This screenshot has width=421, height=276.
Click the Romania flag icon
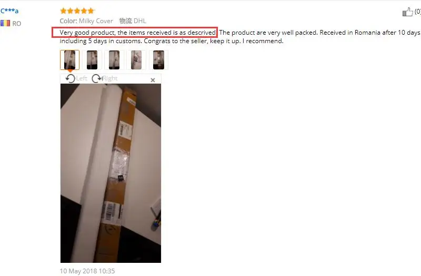[x=5, y=23]
